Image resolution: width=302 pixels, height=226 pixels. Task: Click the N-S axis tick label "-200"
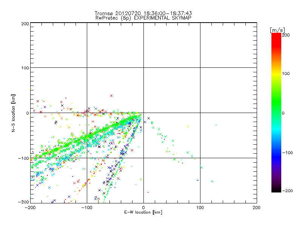point(23,202)
